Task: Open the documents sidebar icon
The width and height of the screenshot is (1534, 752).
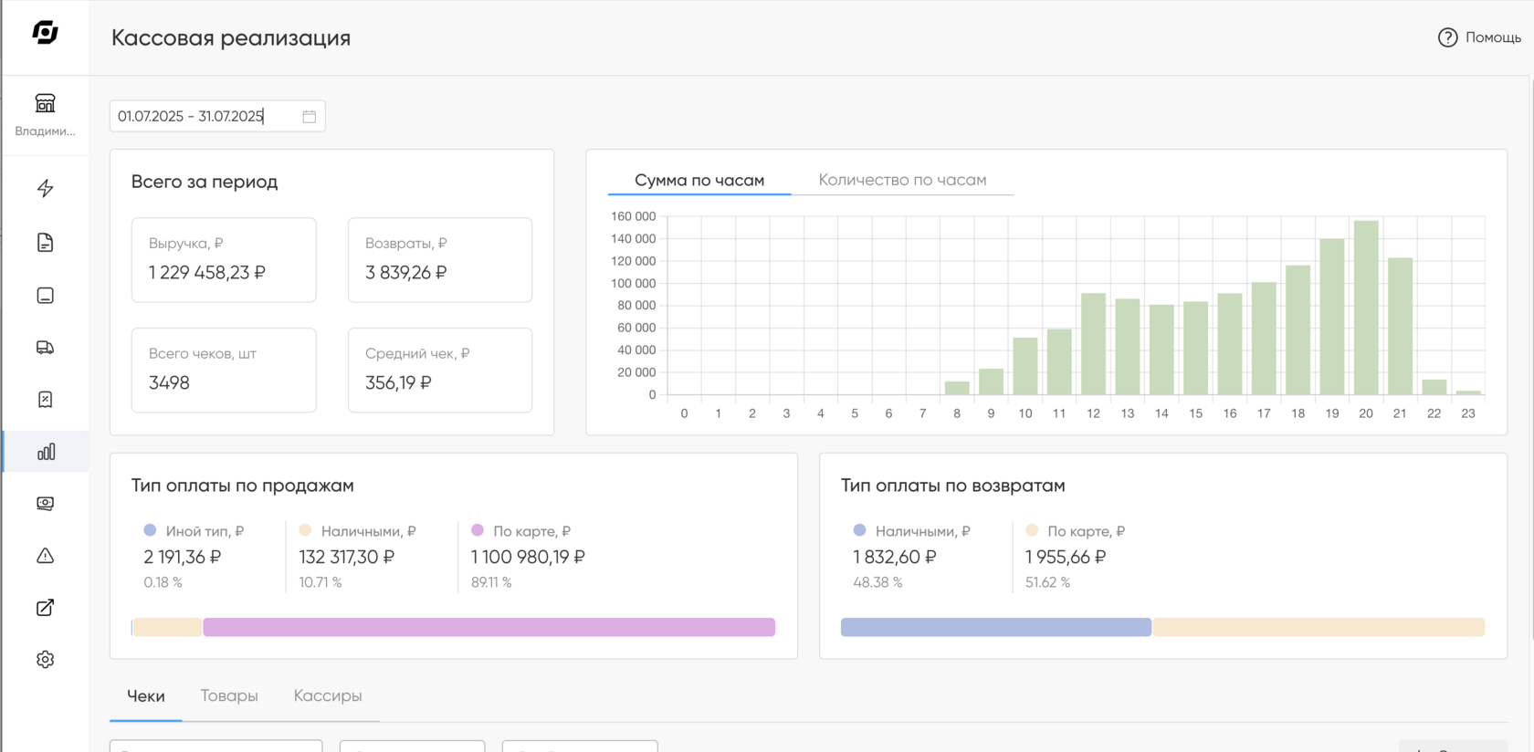Action: [x=45, y=243]
